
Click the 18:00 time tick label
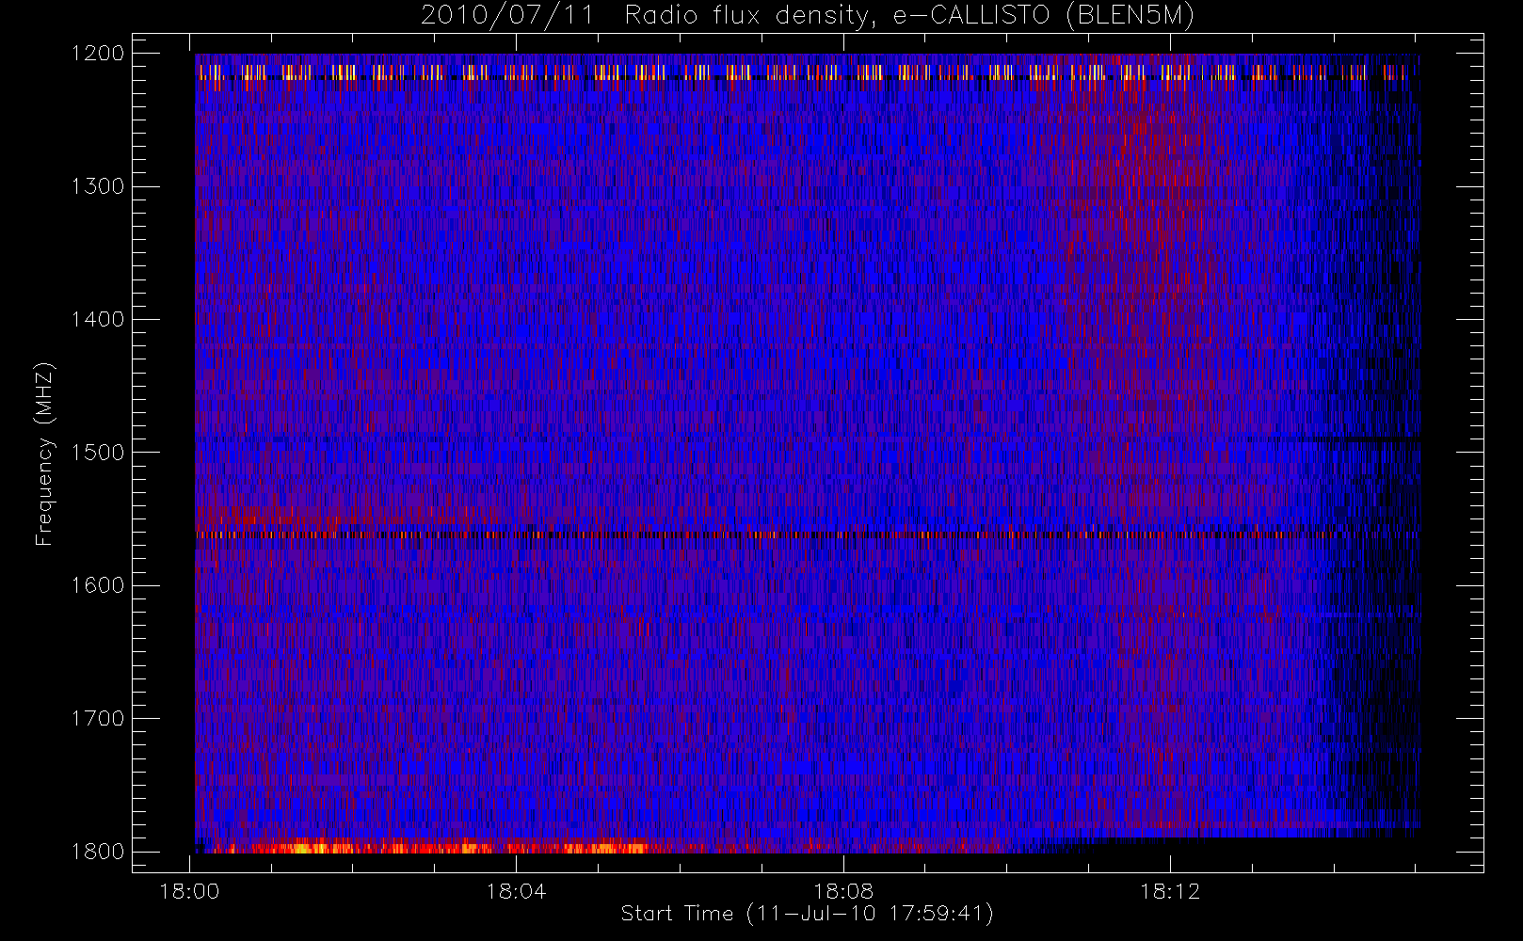coord(189,890)
